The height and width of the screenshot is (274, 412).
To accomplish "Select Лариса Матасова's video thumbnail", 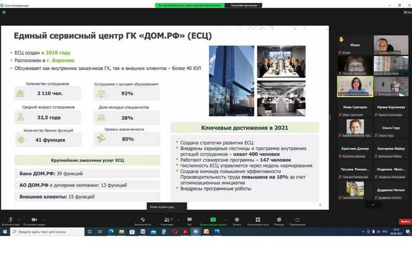I will 354,65.
